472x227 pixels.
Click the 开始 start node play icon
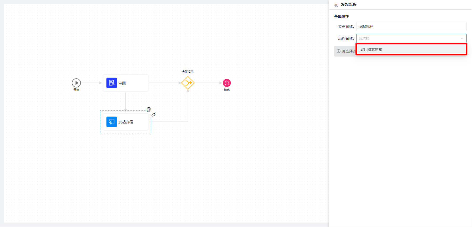(76, 83)
